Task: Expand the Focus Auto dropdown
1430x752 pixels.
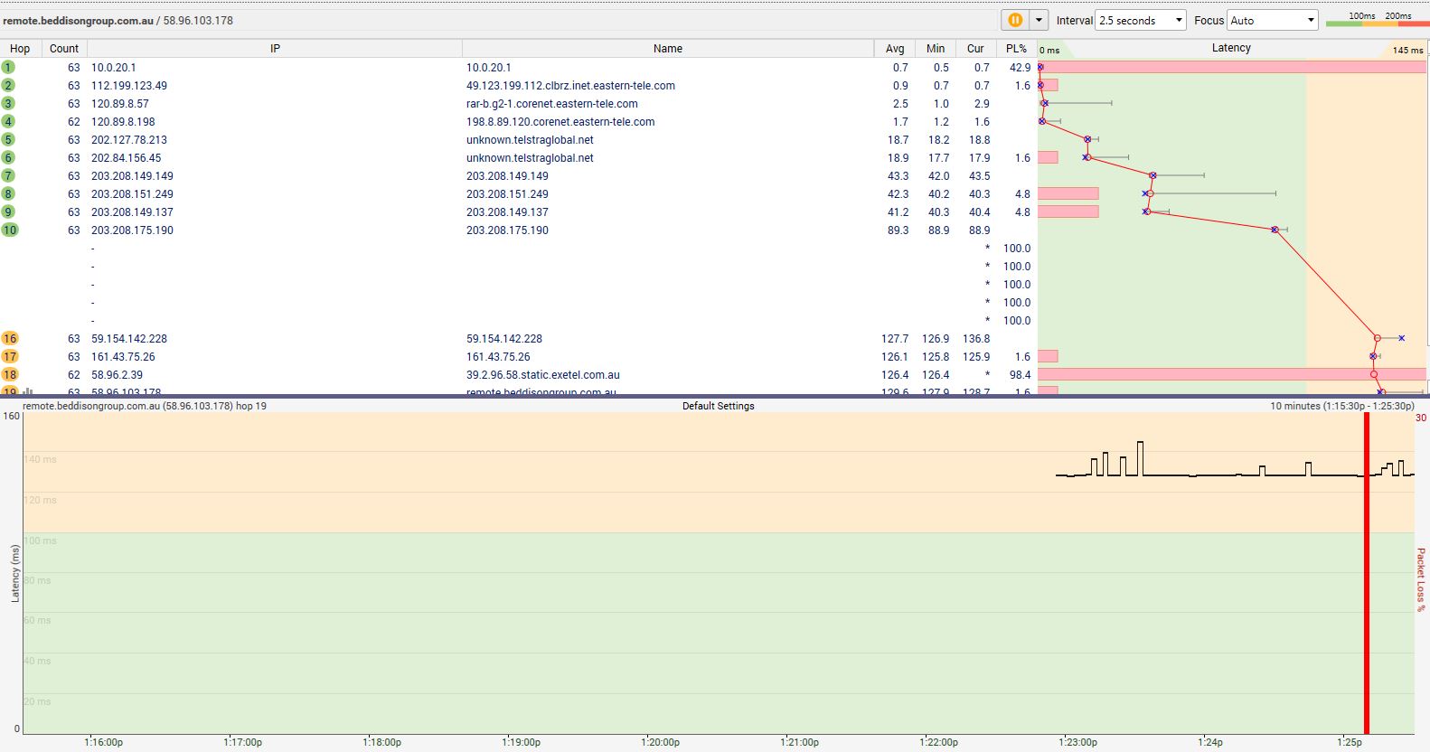Action: [x=1273, y=20]
